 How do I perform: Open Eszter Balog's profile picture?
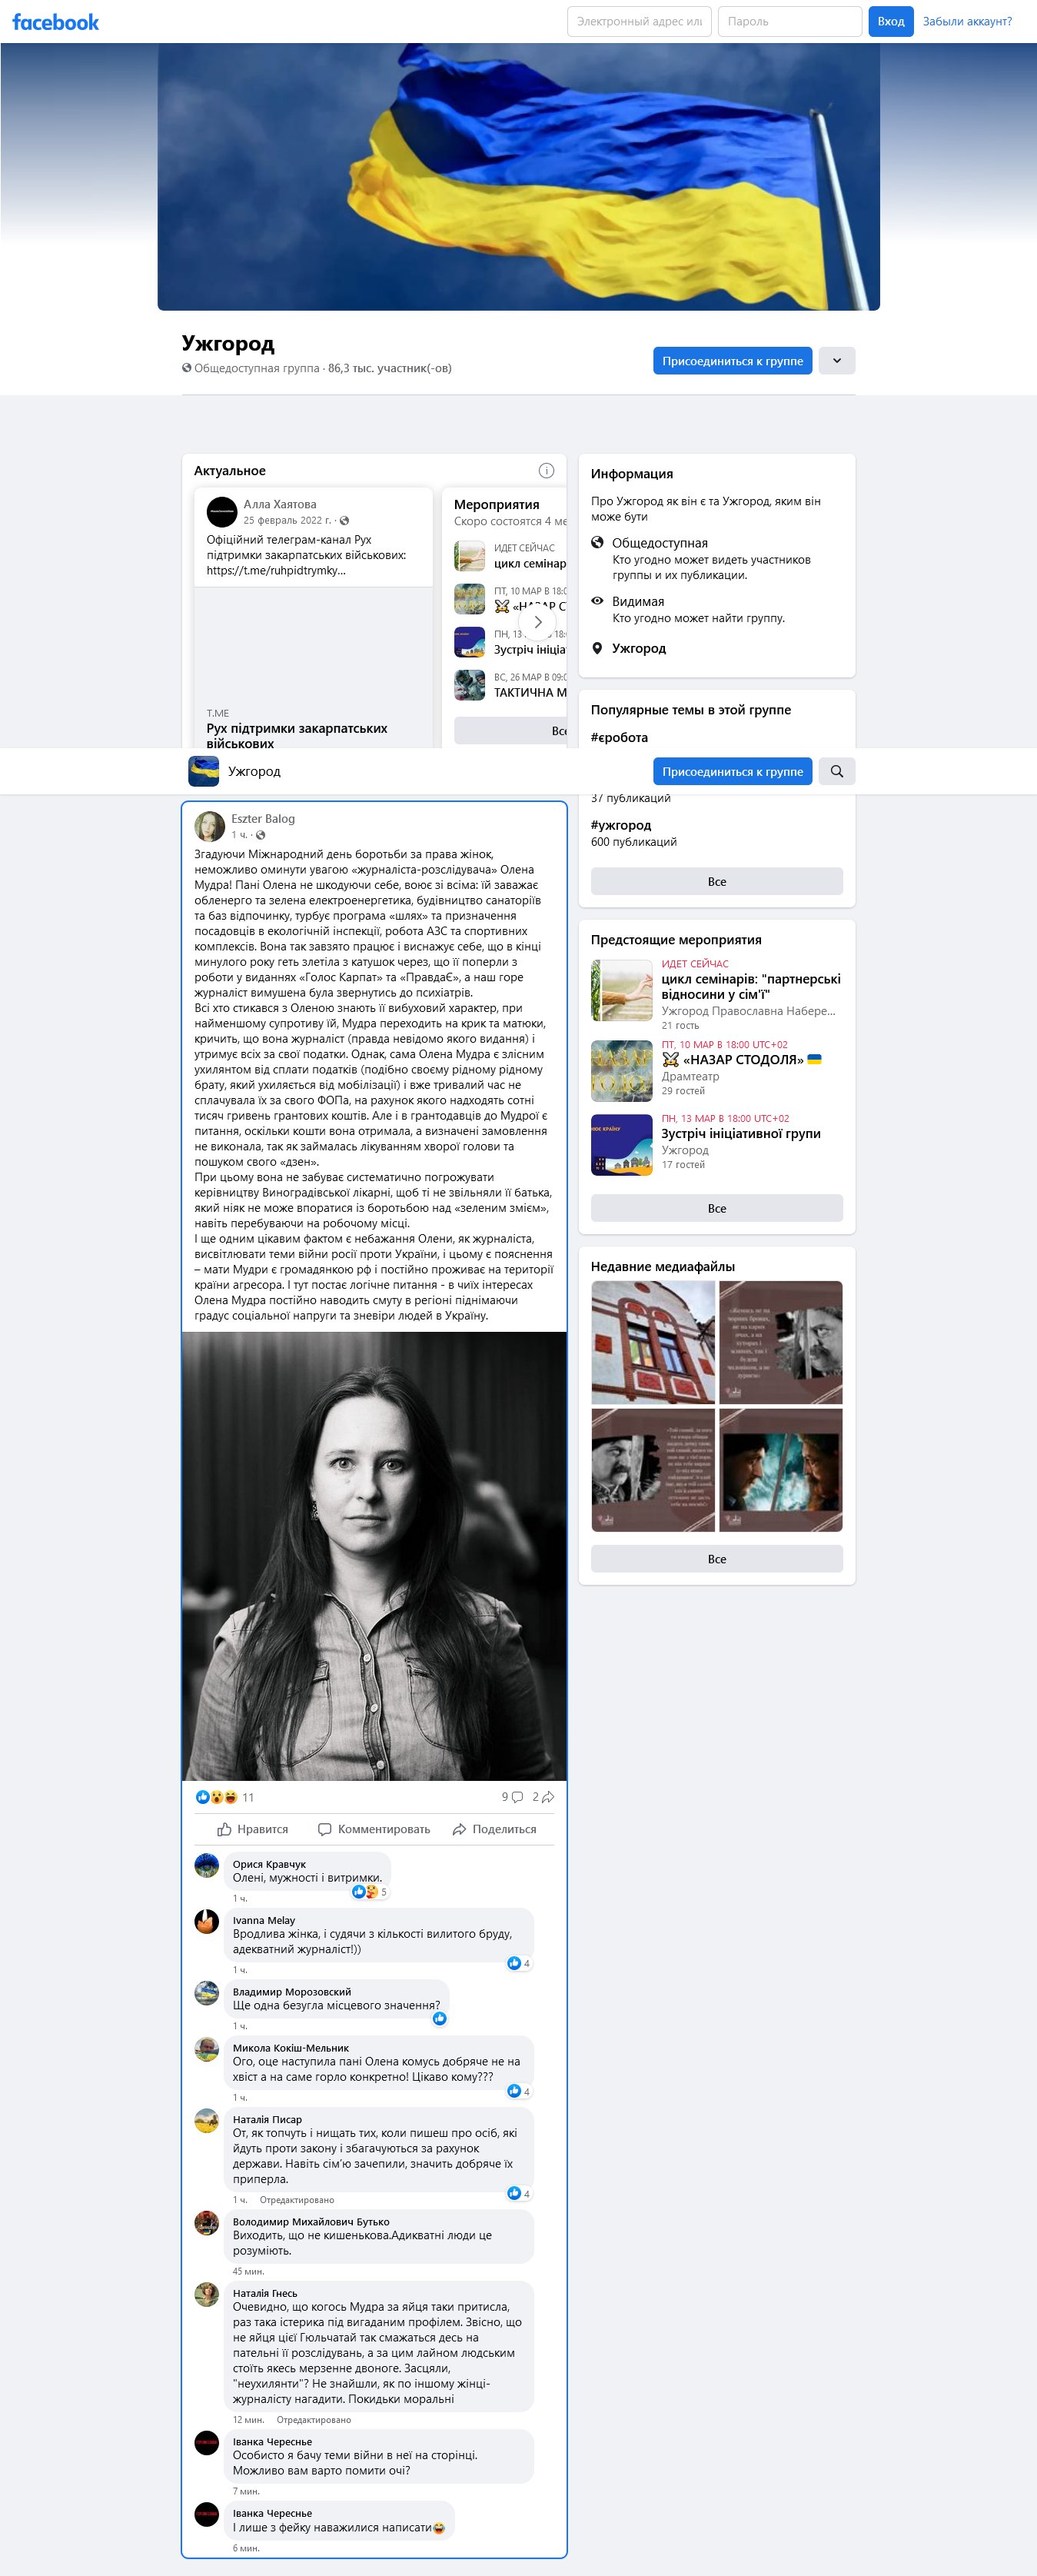coord(209,826)
